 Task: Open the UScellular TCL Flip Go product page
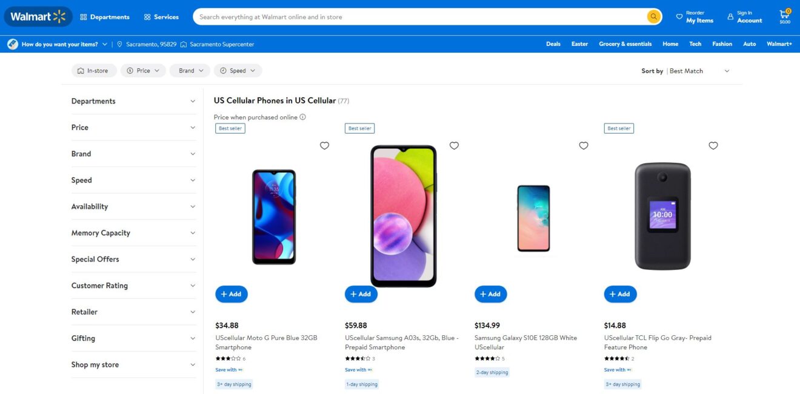coord(658,342)
